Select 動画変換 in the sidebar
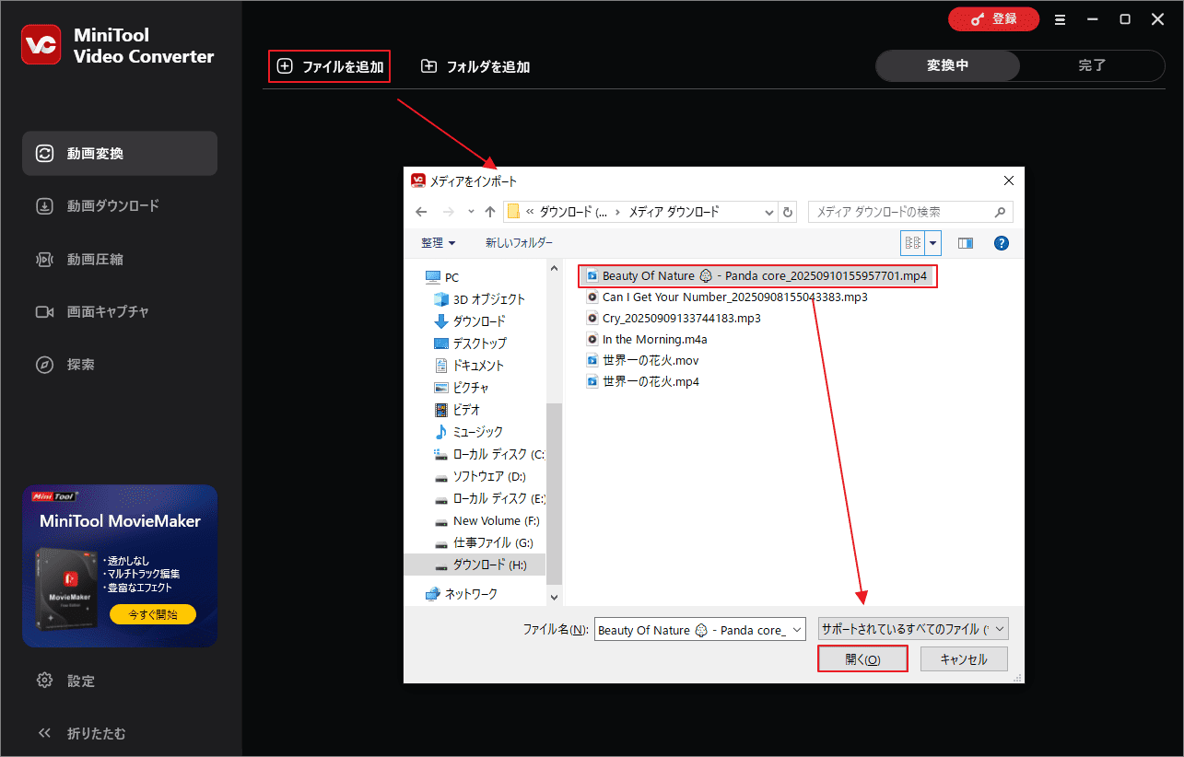Screen dimensions: 1184x757 click(120, 153)
